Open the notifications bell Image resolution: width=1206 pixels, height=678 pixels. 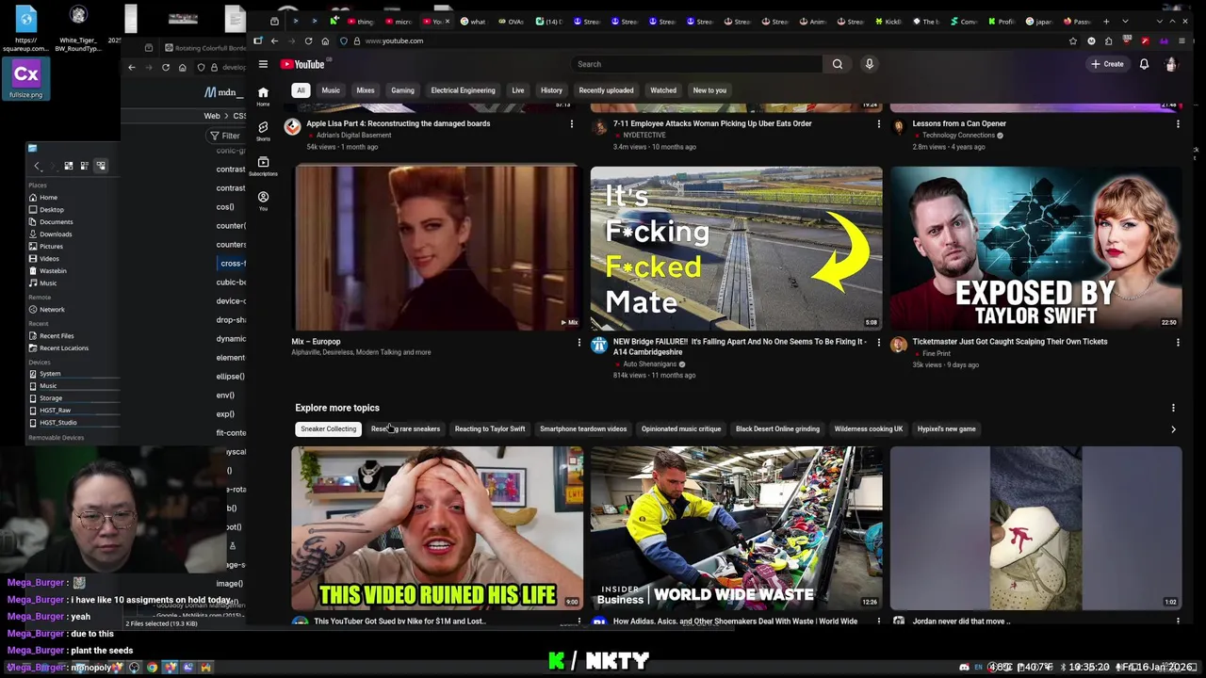(1144, 64)
